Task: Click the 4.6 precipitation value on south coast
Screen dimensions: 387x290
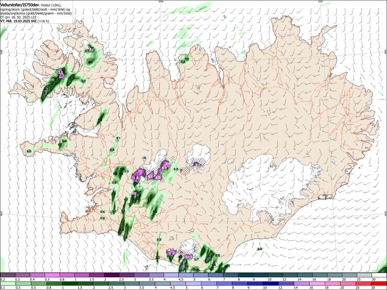Action: [210, 256]
